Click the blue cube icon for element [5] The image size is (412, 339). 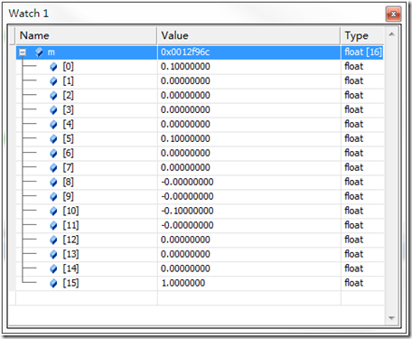point(53,139)
